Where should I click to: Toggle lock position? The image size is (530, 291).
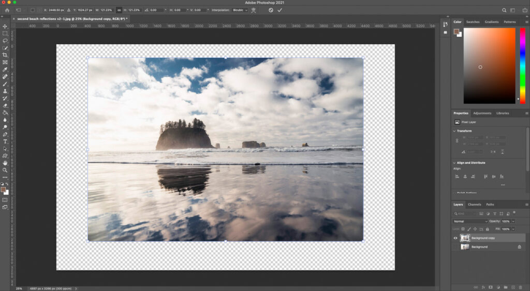pyautogui.click(x=475, y=229)
